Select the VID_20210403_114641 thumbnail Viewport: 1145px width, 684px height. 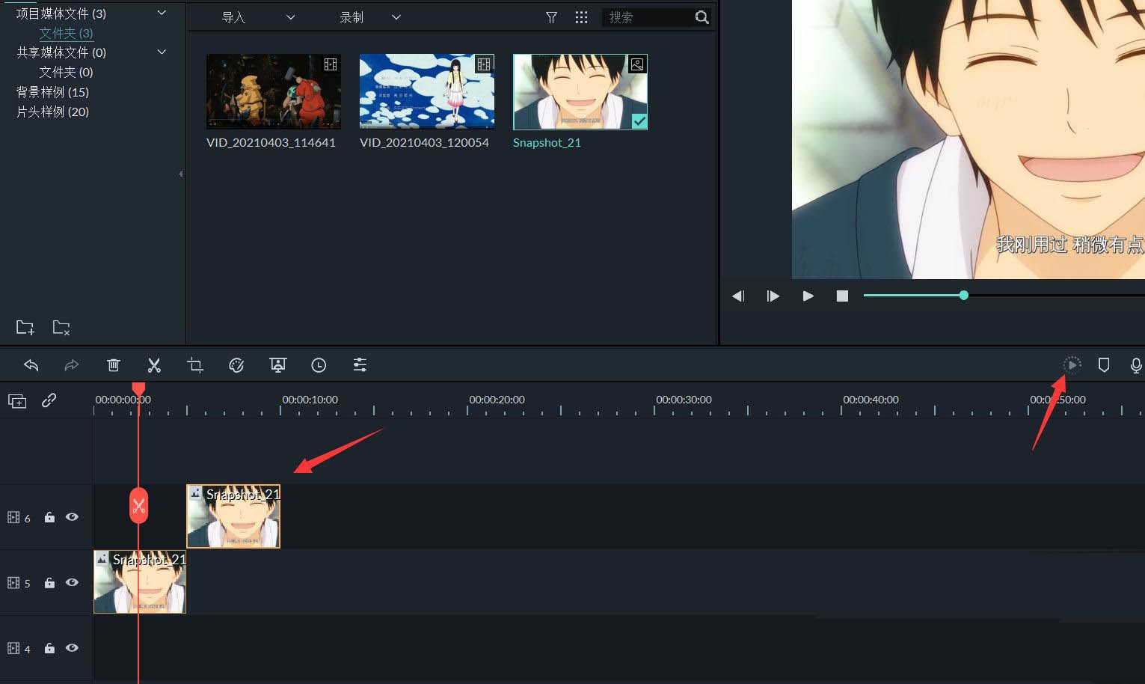click(273, 91)
